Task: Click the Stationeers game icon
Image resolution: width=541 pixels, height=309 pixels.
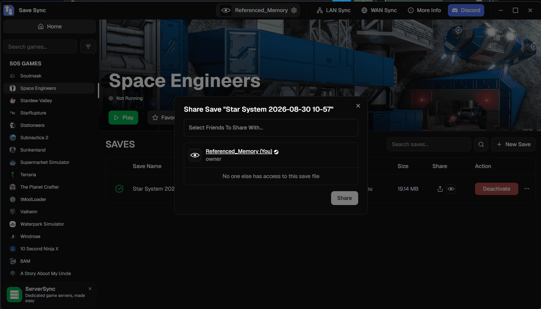Action: pyautogui.click(x=13, y=125)
